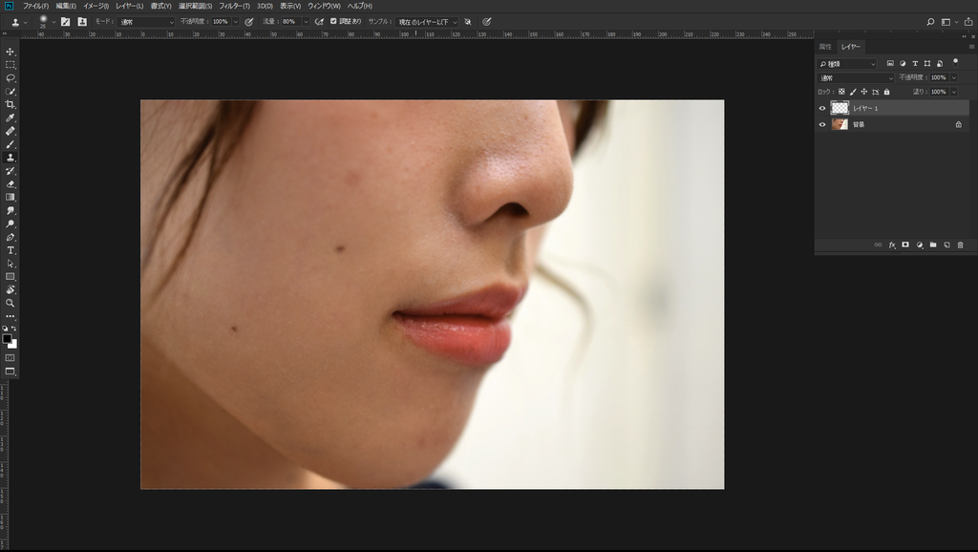
Task: Select the Healing Brush tool
Action: point(10,131)
